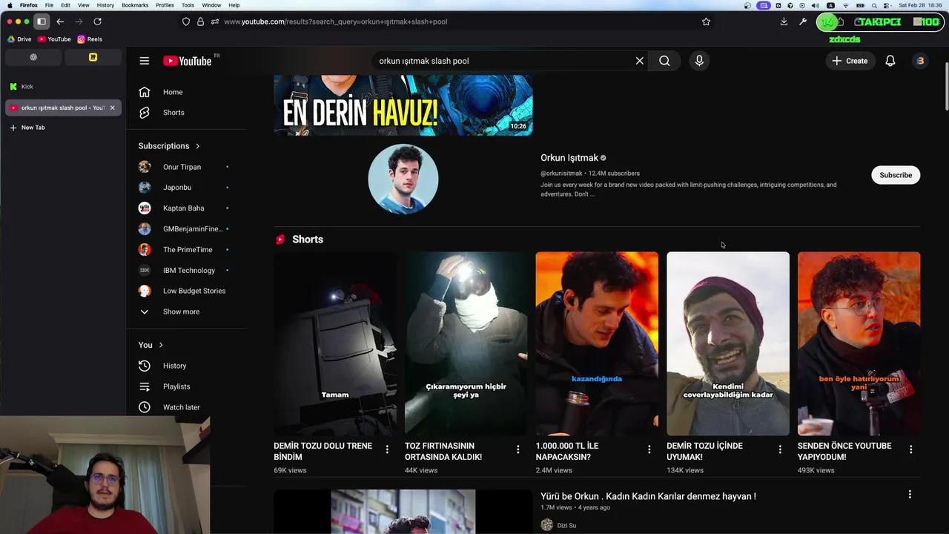Open options for DEMİR TOZU İÇİNDE UYUMAK short
Screen dimensions: 949x534
780,449
